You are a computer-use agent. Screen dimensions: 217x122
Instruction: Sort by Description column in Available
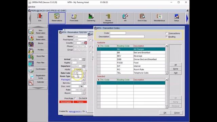point(149,46)
